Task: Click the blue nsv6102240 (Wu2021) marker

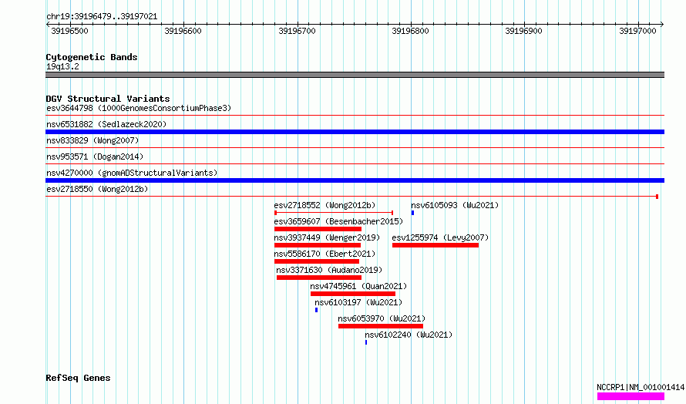Action: (x=366, y=342)
